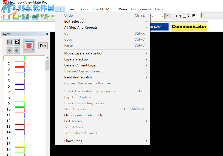Viewport: 223px width, 156px height.
Task: Open the Smart DFM... menu
Action: pyautogui.click(x=102, y=9)
